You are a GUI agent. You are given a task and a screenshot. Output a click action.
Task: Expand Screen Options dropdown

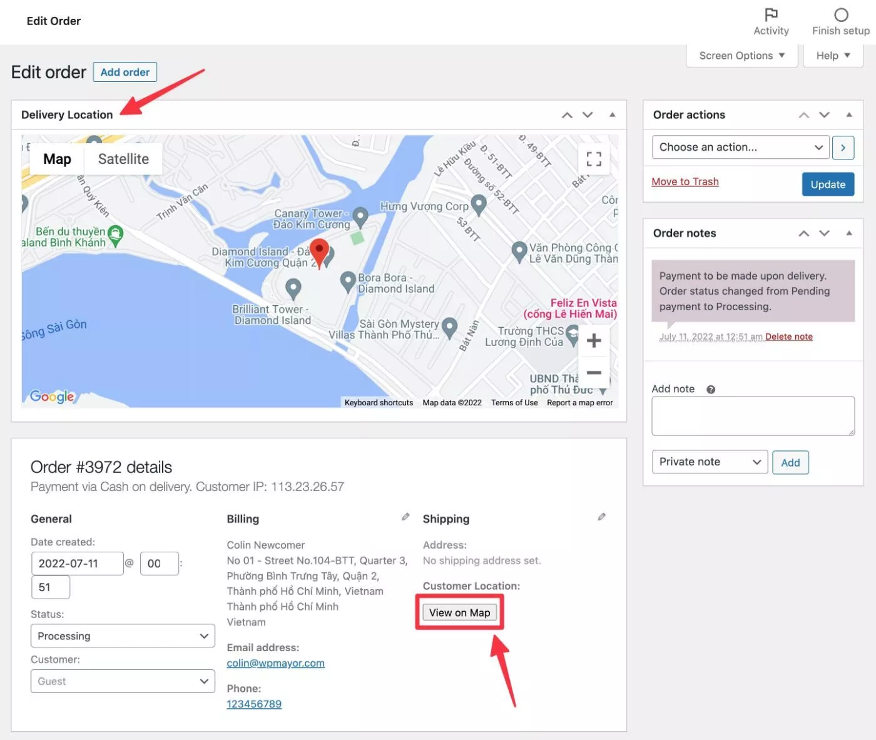[x=741, y=56]
